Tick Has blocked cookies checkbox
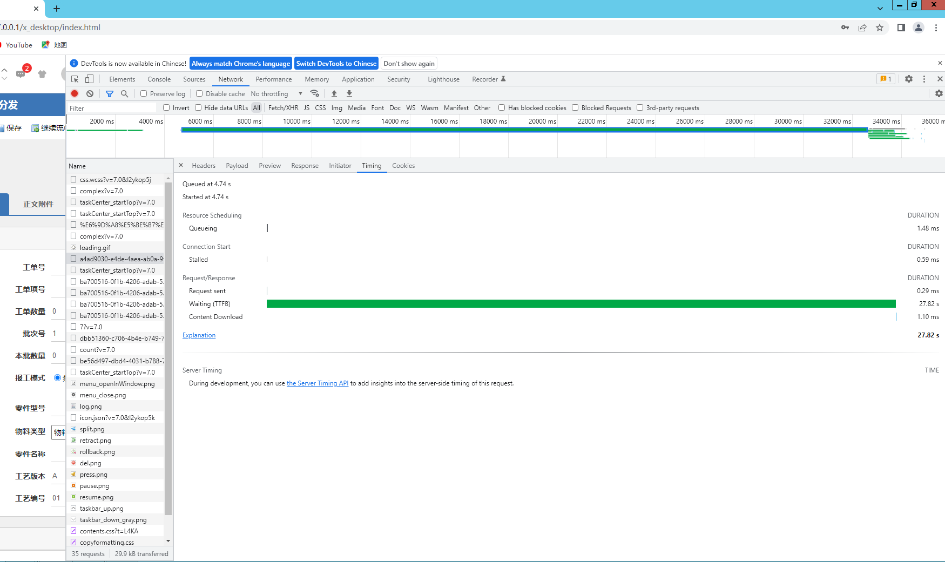This screenshot has width=945, height=562. click(502, 107)
